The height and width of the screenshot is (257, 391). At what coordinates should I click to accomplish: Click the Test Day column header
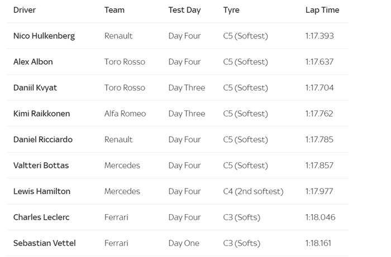click(x=184, y=10)
